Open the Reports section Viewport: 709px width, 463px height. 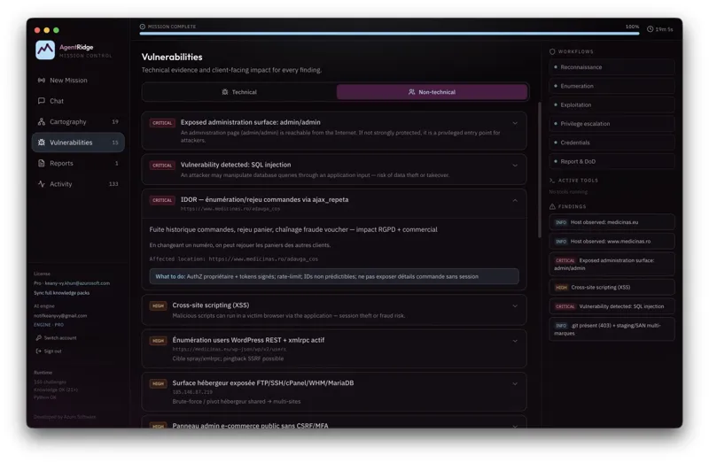(x=78, y=163)
